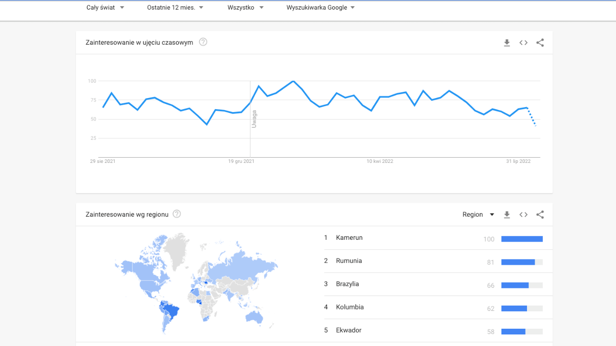The height and width of the screenshot is (346, 616).
Task: Download the regional interest data
Action: pos(507,215)
